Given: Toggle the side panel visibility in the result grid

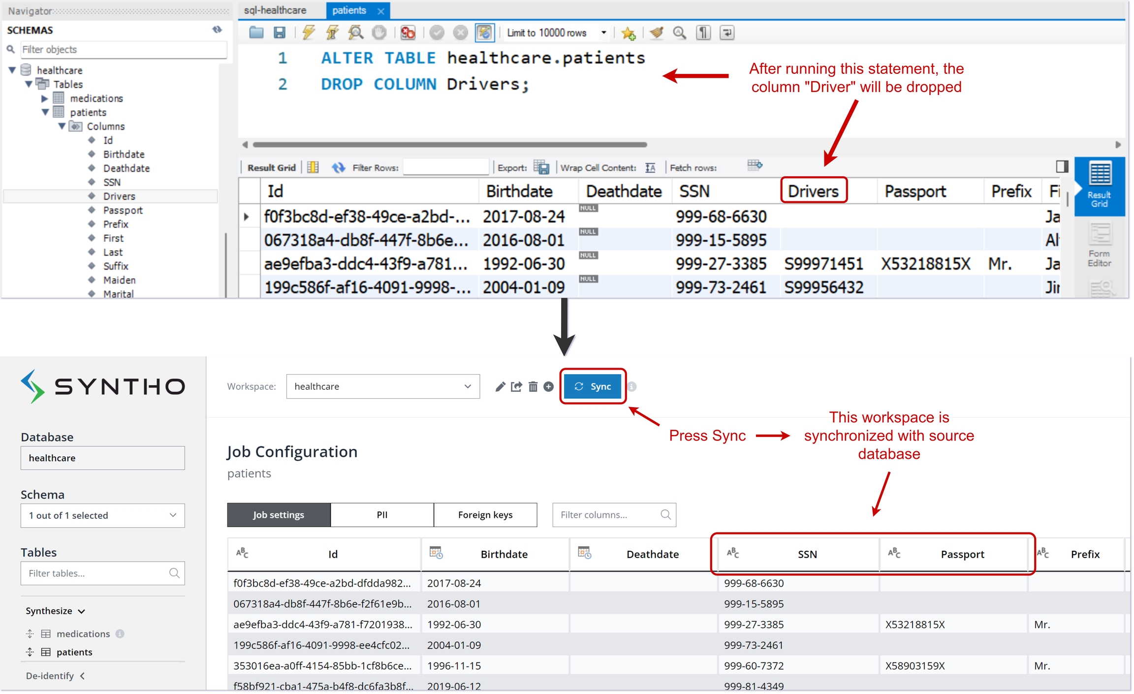Looking at the screenshot, I should [x=1062, y=167].
